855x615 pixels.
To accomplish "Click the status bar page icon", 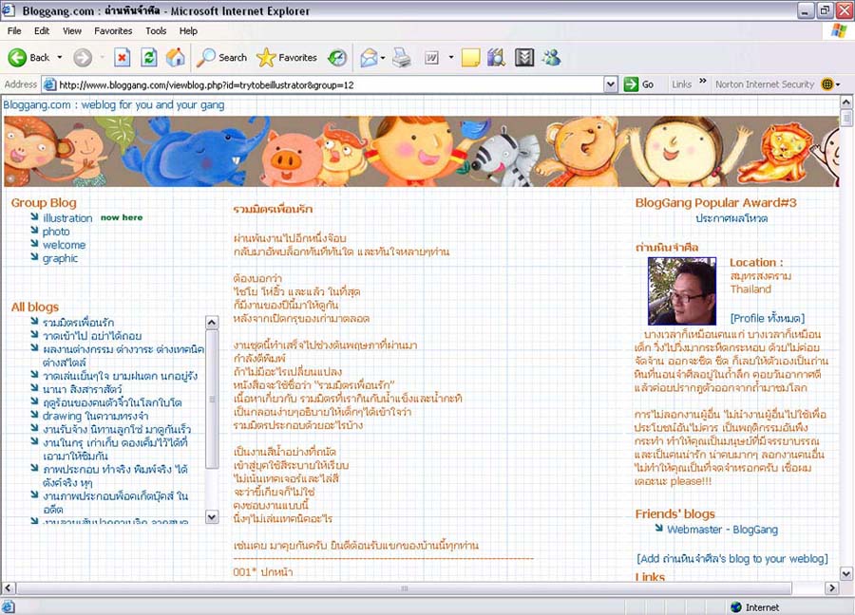I will pyautogui.click(x=8, y=606).
